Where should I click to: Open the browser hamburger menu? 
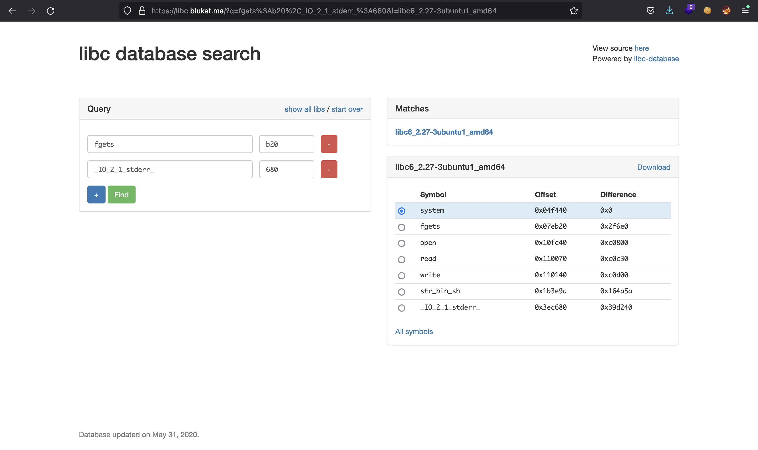coord(745,10)
